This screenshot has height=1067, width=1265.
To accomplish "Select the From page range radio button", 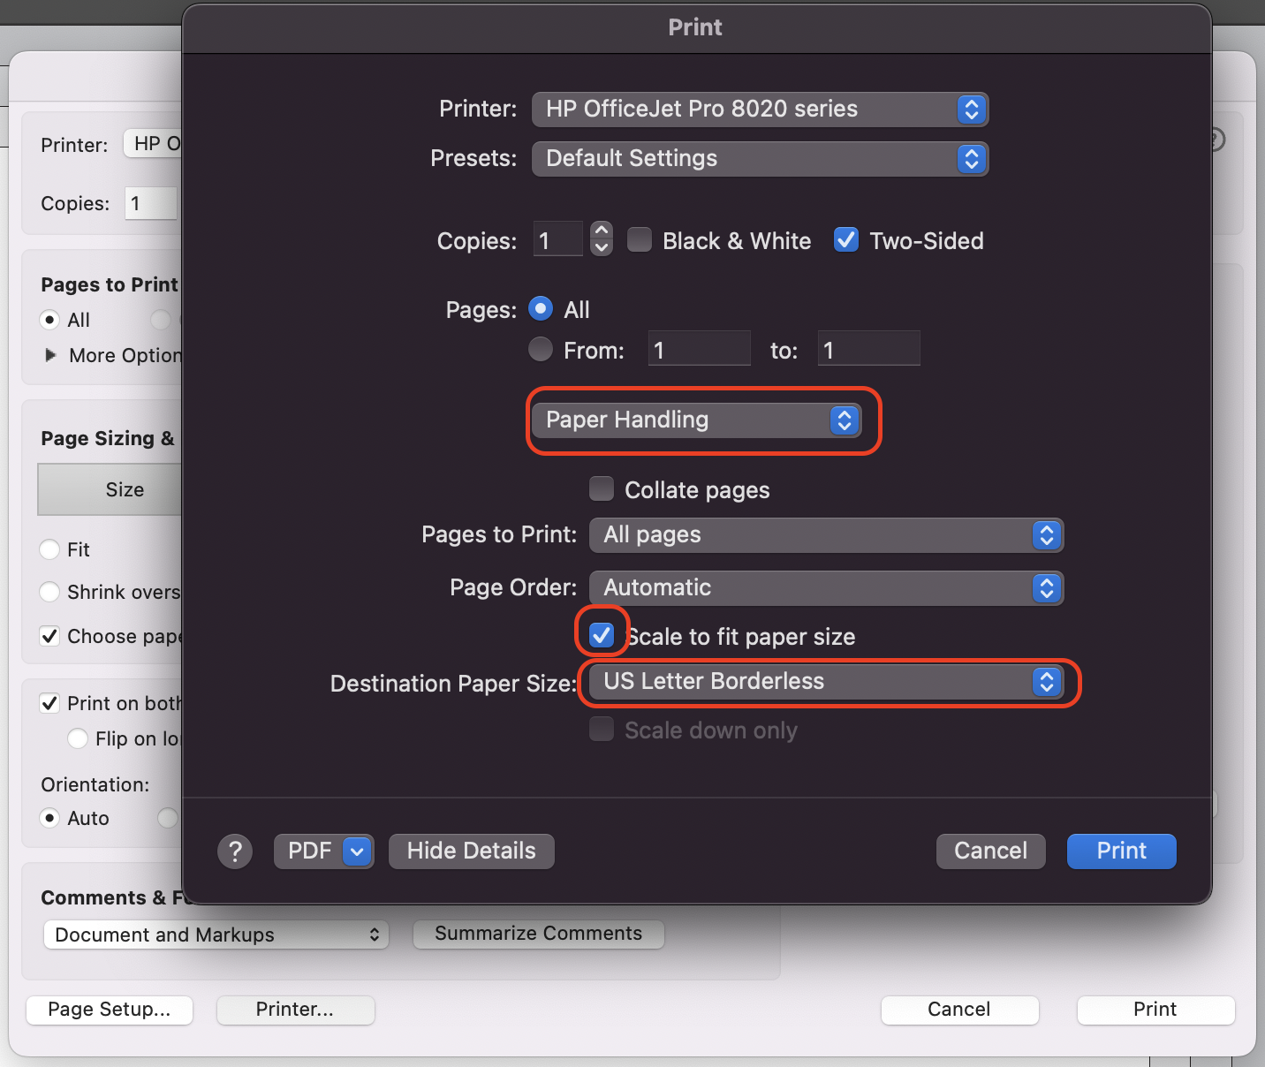I will [x=540, y=349].
